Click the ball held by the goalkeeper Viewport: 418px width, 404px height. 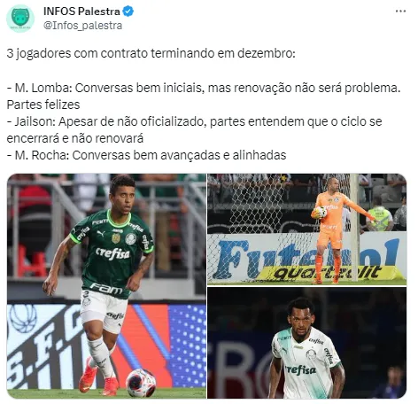click(321, 213)
